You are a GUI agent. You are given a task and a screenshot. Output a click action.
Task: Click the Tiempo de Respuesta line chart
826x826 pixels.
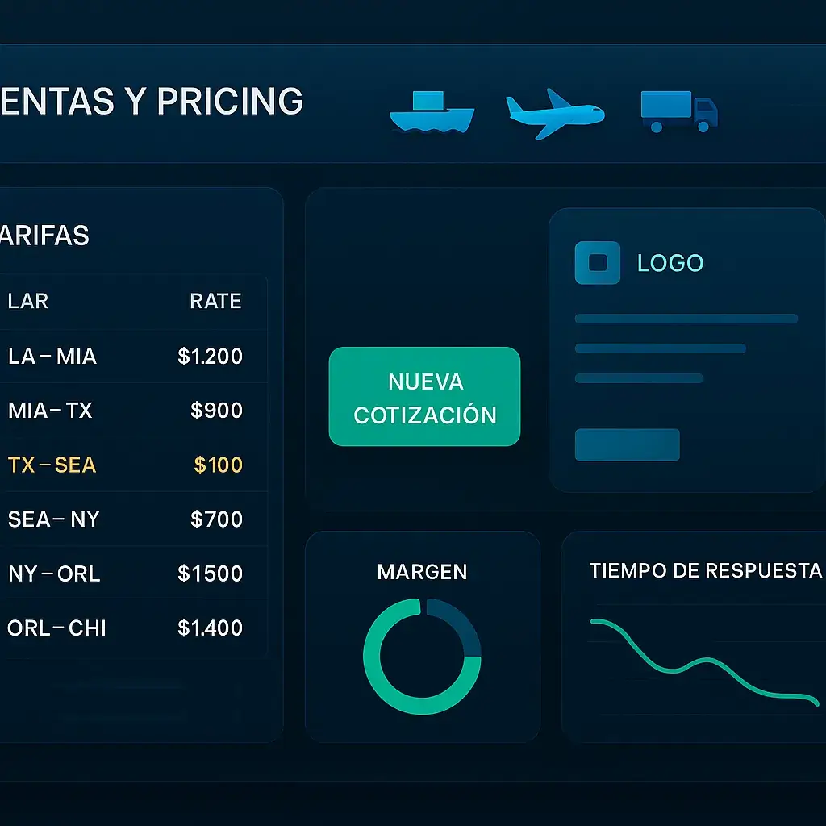pos(702,661)
